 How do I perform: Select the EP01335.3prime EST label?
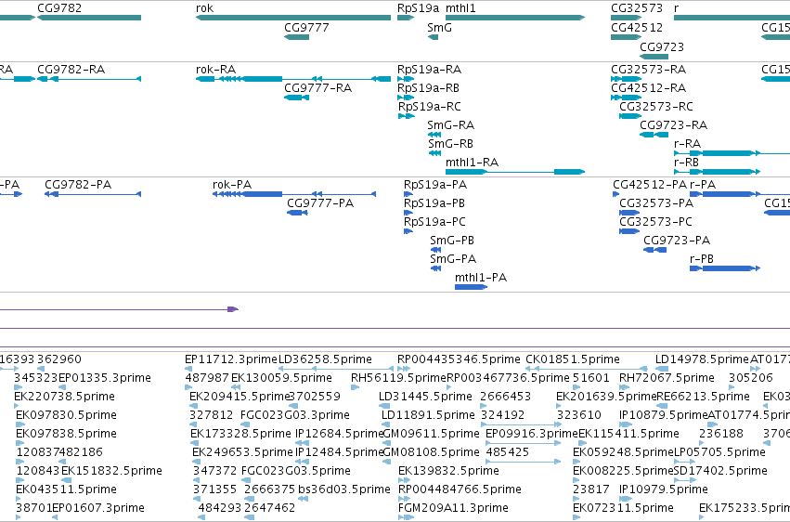click(x=105, y=378)
